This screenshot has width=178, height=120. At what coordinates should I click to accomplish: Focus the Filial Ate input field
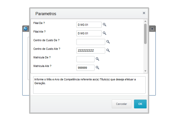point(89,33)
